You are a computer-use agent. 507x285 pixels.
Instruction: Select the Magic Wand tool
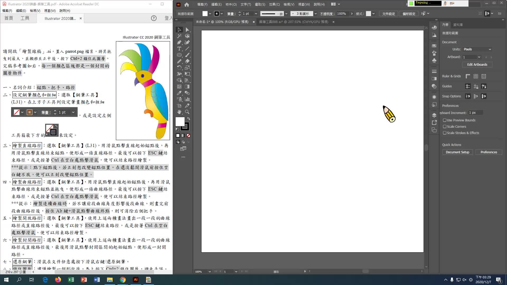coord(179,36)
